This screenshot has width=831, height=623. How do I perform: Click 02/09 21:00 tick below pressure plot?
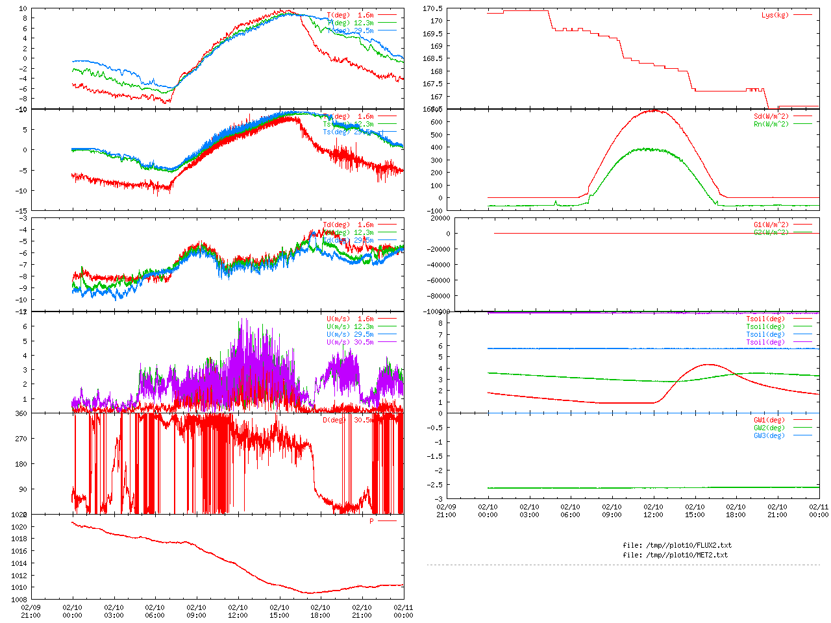click(x=31, y=611)
